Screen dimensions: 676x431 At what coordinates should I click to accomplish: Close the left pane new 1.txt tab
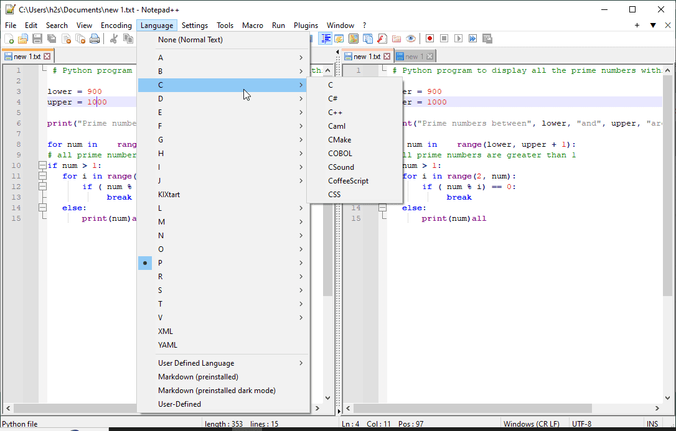click(47, 57)
